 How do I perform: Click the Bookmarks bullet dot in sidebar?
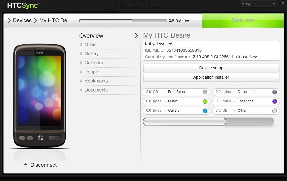click(81, 81)
